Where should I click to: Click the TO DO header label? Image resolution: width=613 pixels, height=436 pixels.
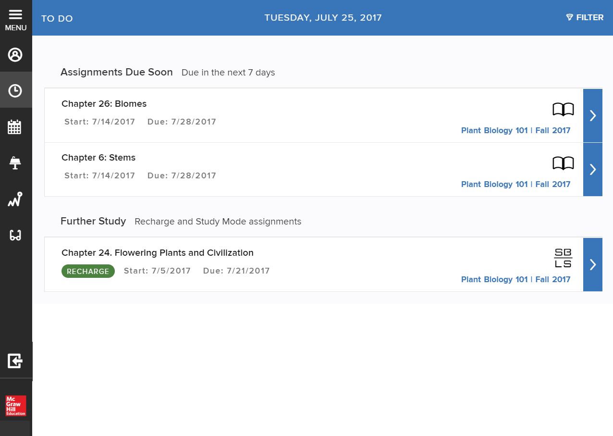[x=57, y=19]
